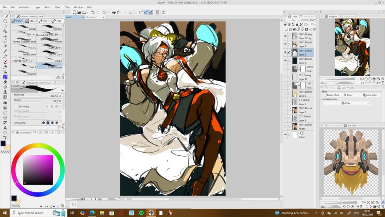Open the Expression color dropdown

[x=347, y=103]
